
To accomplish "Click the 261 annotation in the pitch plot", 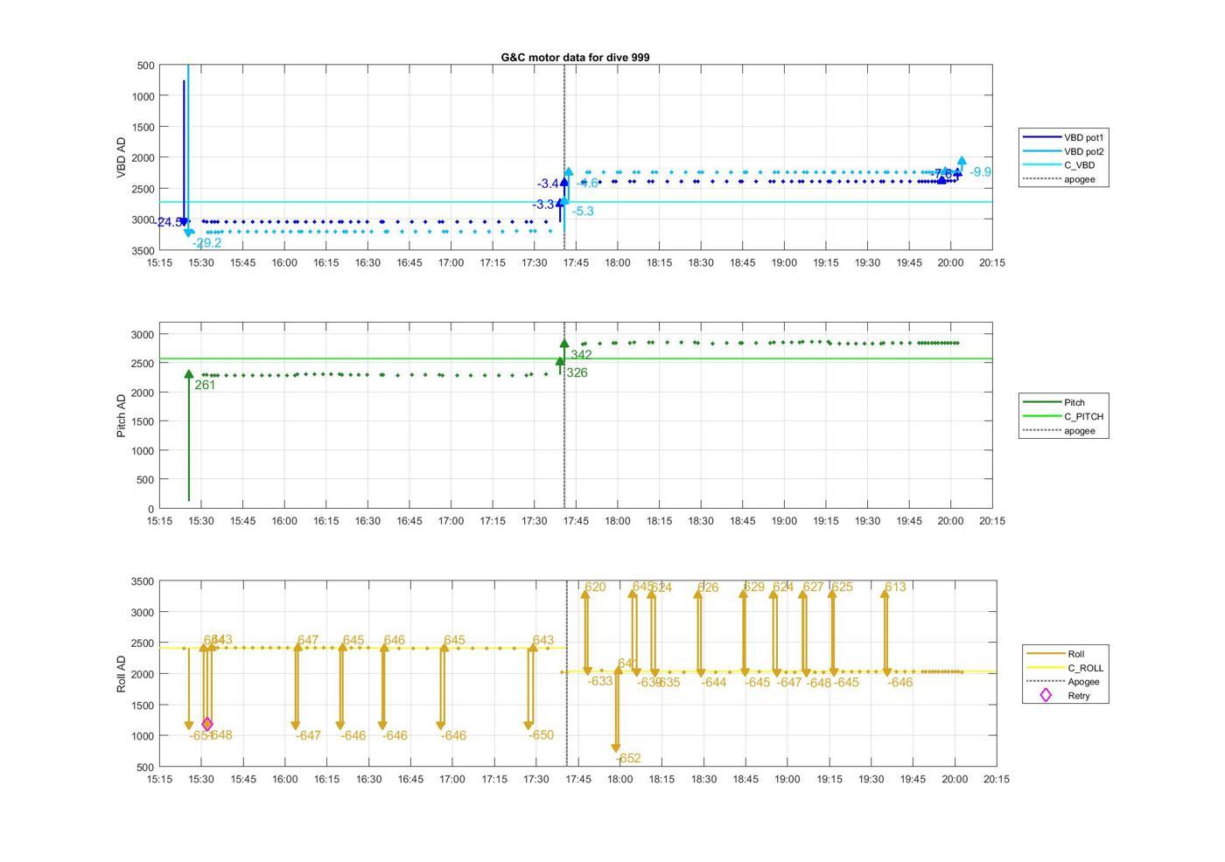I will click(x=205, y=385).
